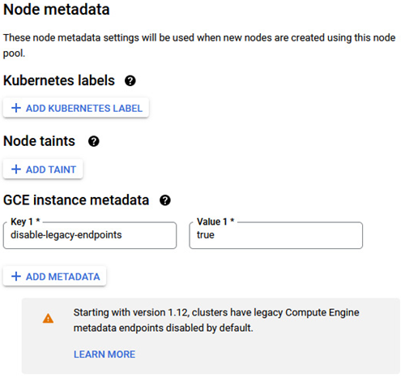Open the Learn More link

click(x=104, y=354)
